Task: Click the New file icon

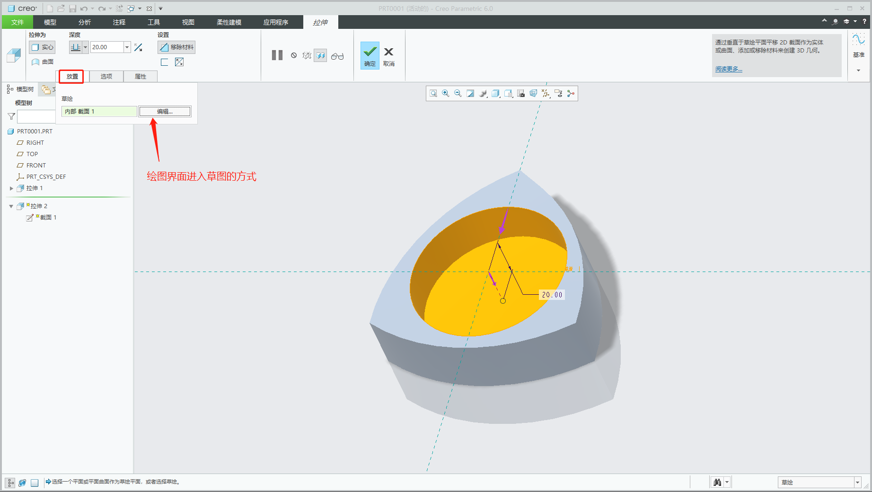Action: click(x=50, y=9)
